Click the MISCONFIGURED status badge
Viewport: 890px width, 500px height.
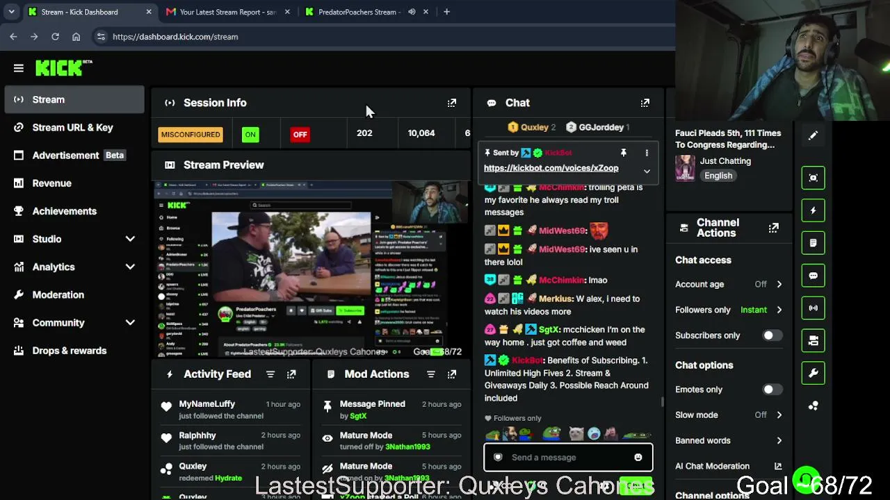click(x=191, y=135)
